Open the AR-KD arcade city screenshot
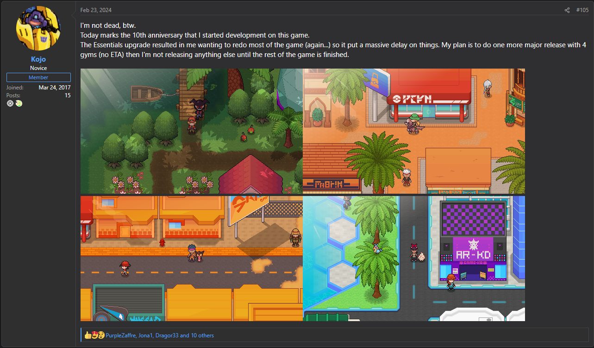This screenshot has width=594, height=348. point(414,259)
